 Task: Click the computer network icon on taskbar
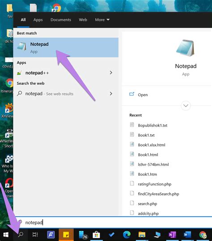(x=157, y=235)
